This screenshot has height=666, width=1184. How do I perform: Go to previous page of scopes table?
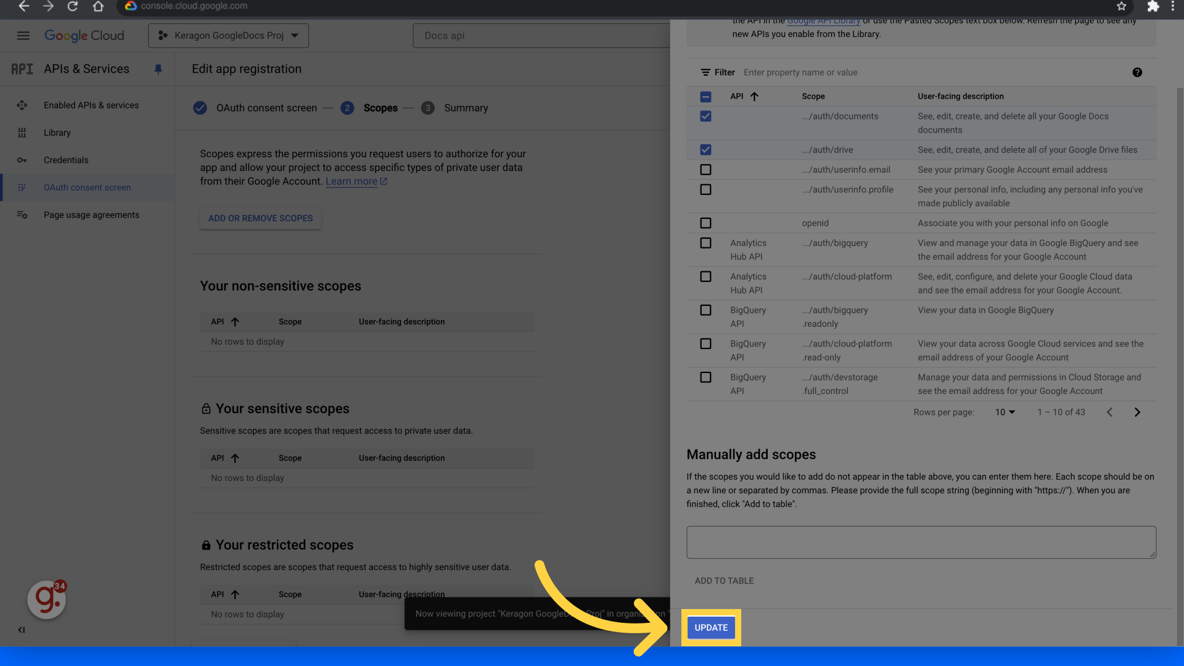click(x=1109, y=413)
